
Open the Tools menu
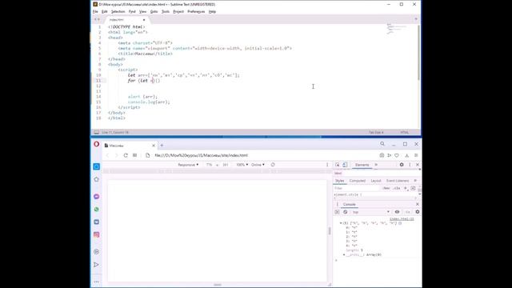pos(166,11)
